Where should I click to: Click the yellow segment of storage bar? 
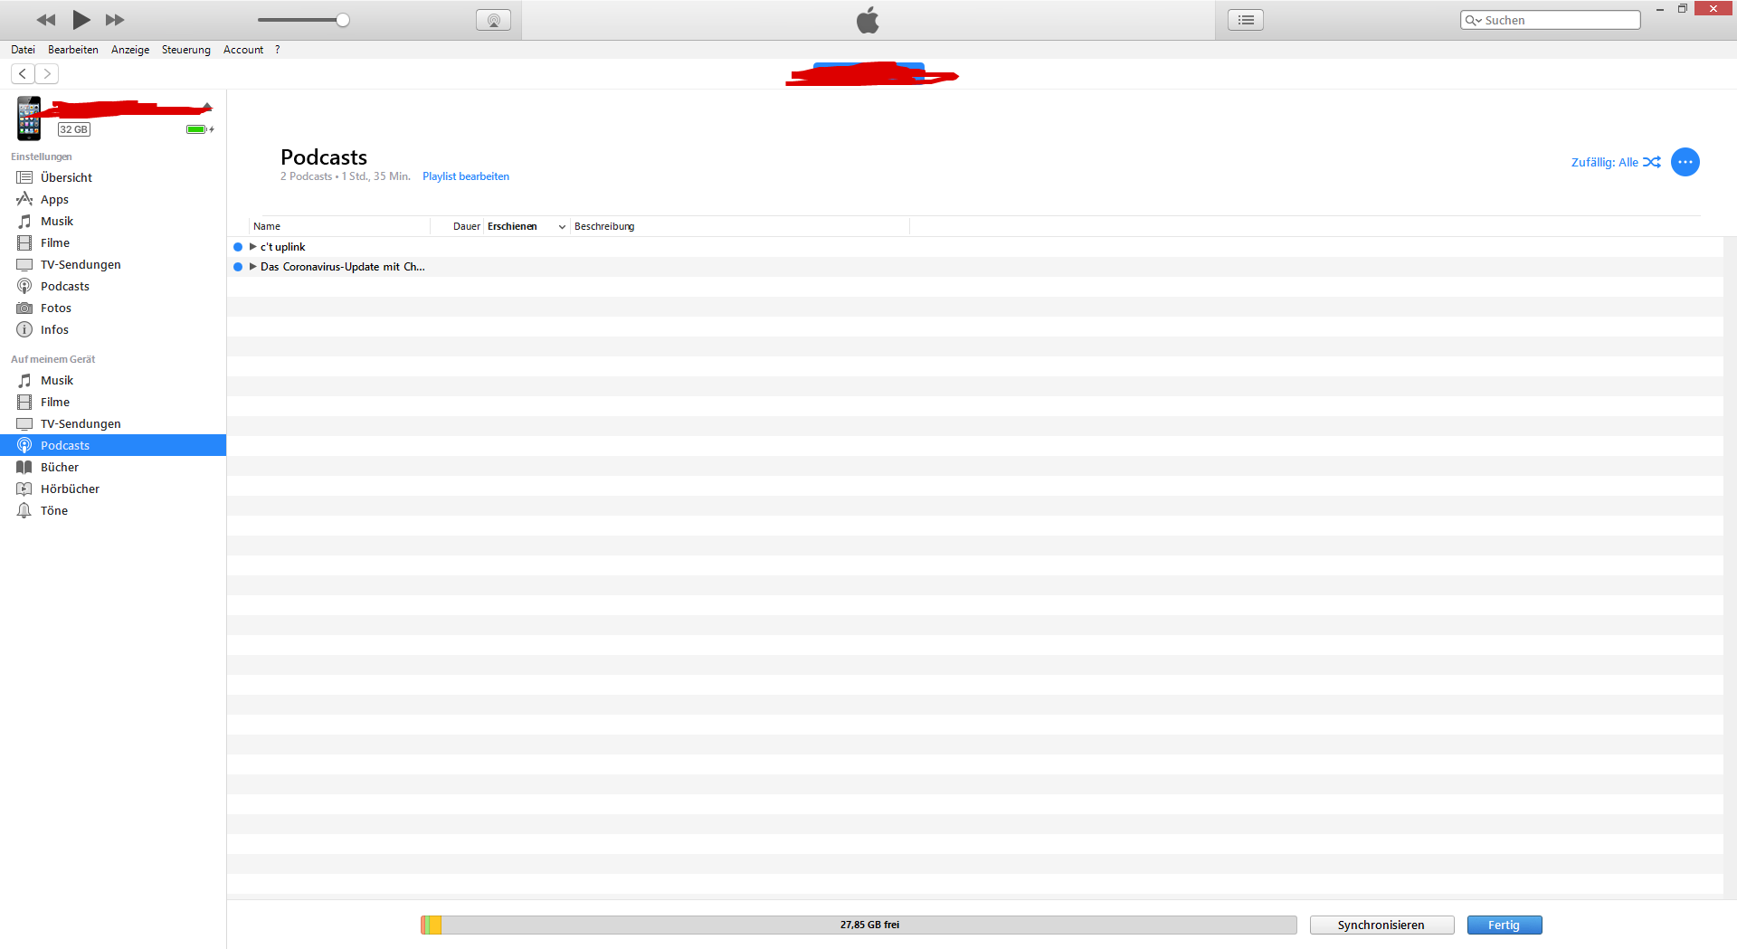(435, 925)
